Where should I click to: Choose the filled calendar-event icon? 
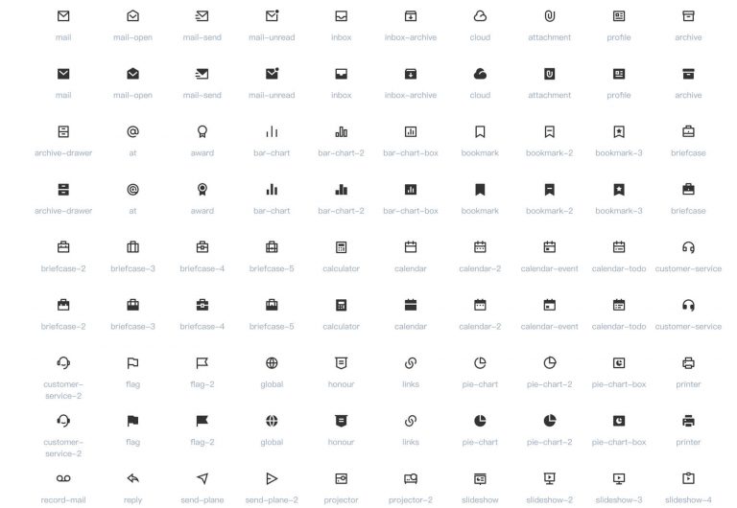[549, 305]
